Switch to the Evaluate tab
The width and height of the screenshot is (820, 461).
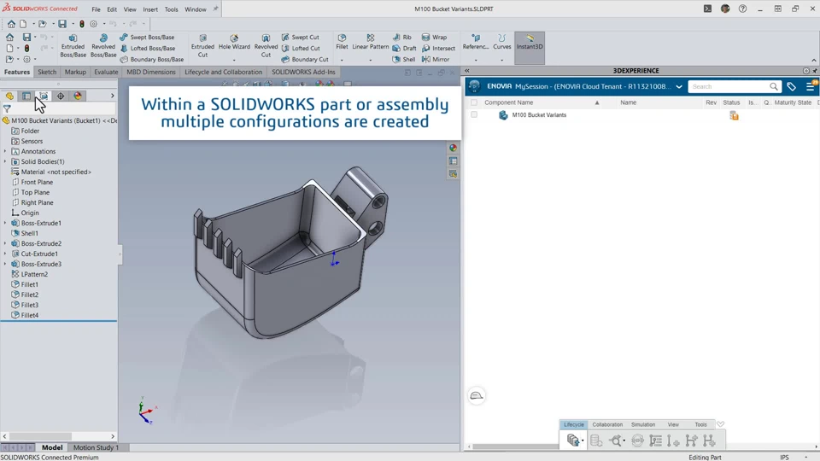106,72
